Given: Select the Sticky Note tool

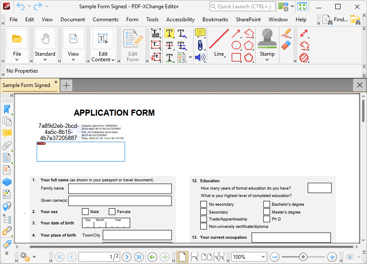Looking at the screenshot, I should click(200, 33).
